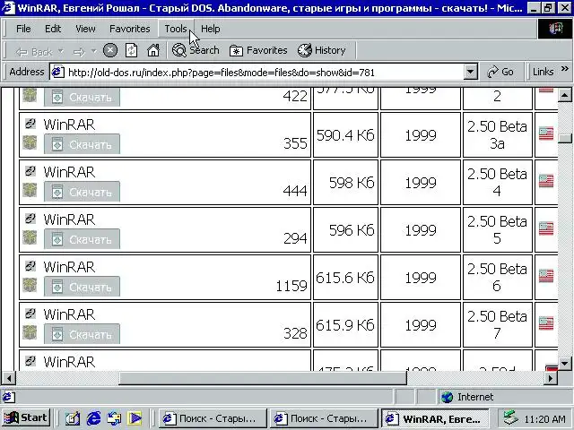Expand the address bar dropdown

(x=471, y=72)
